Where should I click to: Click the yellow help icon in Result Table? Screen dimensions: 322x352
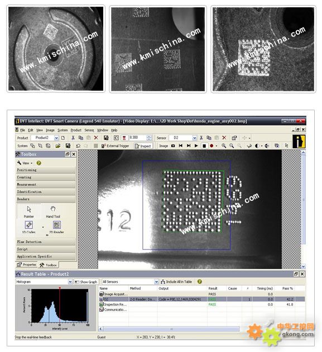point(200,281)
